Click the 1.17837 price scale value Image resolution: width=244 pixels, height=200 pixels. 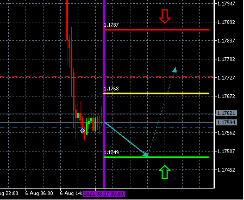click(226, 40)
